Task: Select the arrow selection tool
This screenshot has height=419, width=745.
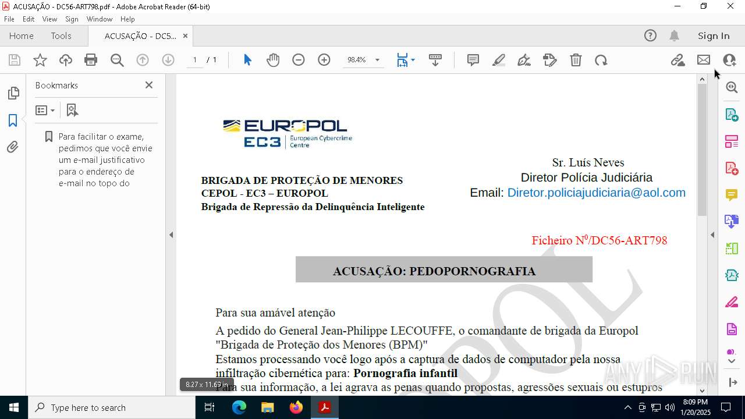Action: pyautogui.click(x=247, y=60)
